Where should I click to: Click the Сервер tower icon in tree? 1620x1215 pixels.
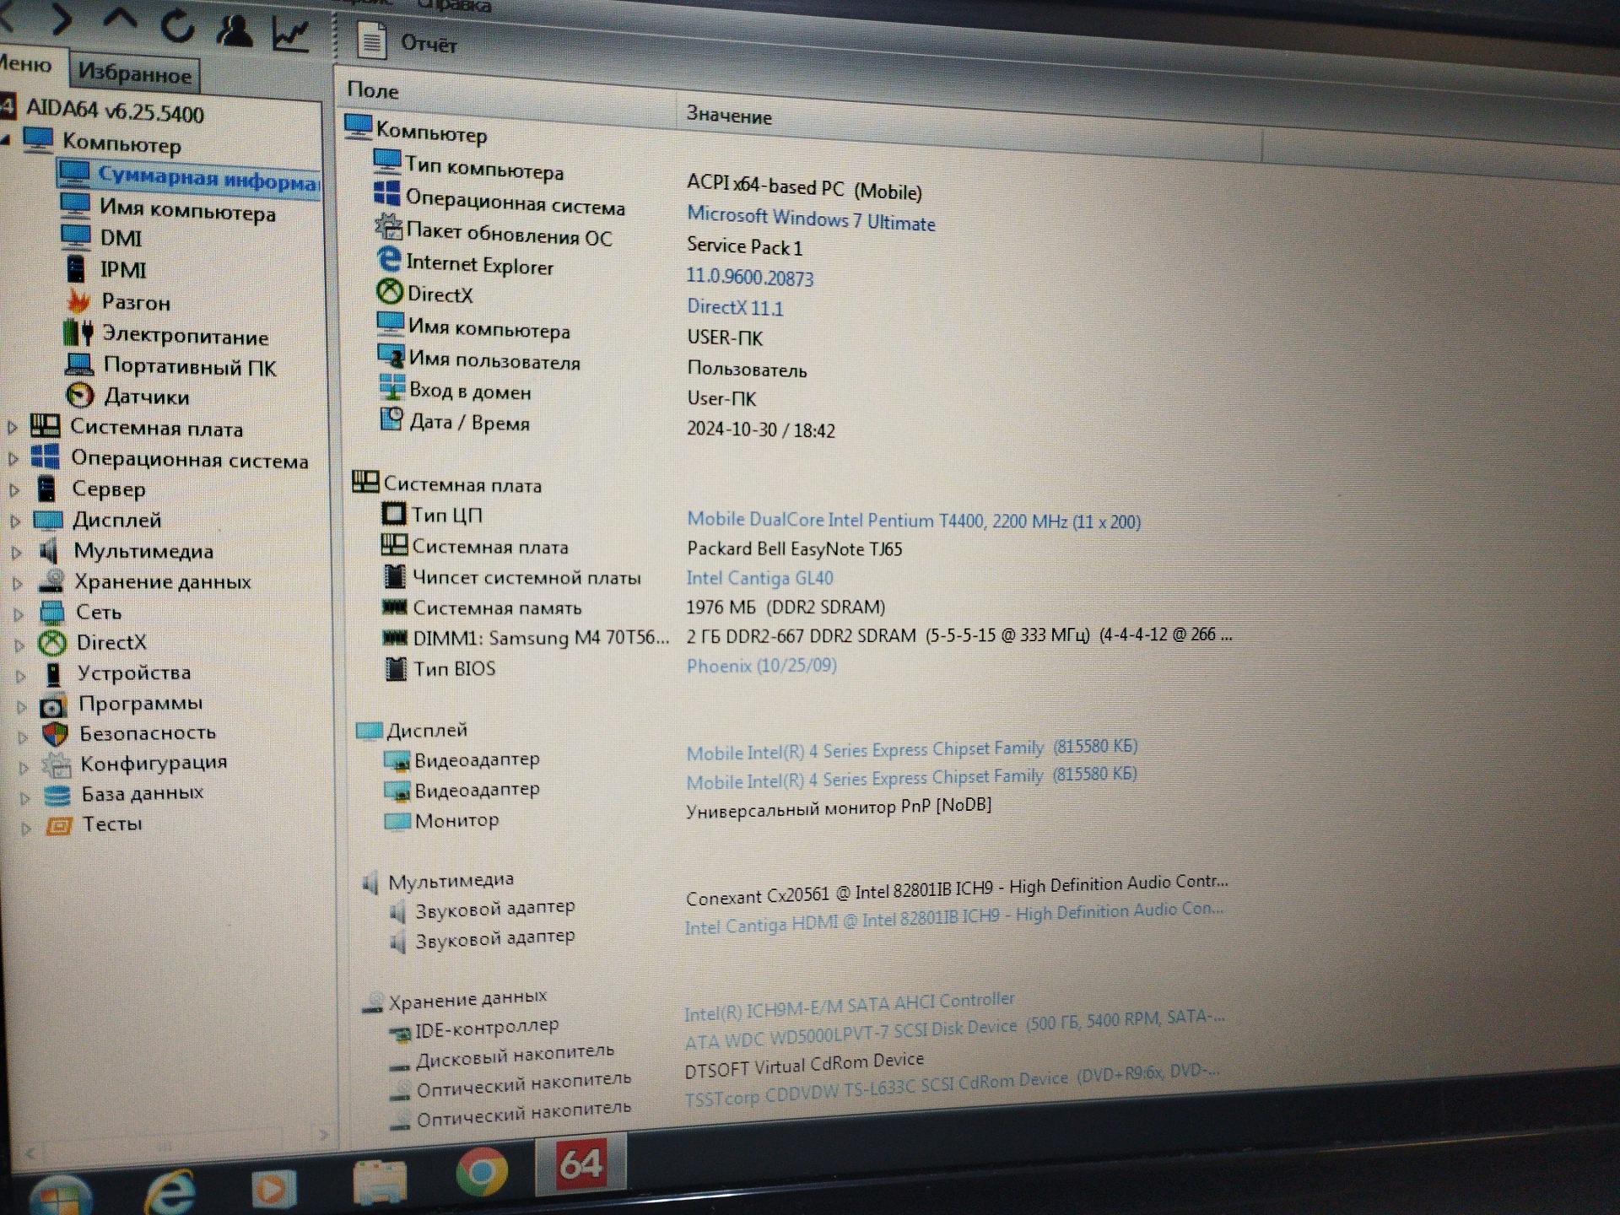pos(47,489)
